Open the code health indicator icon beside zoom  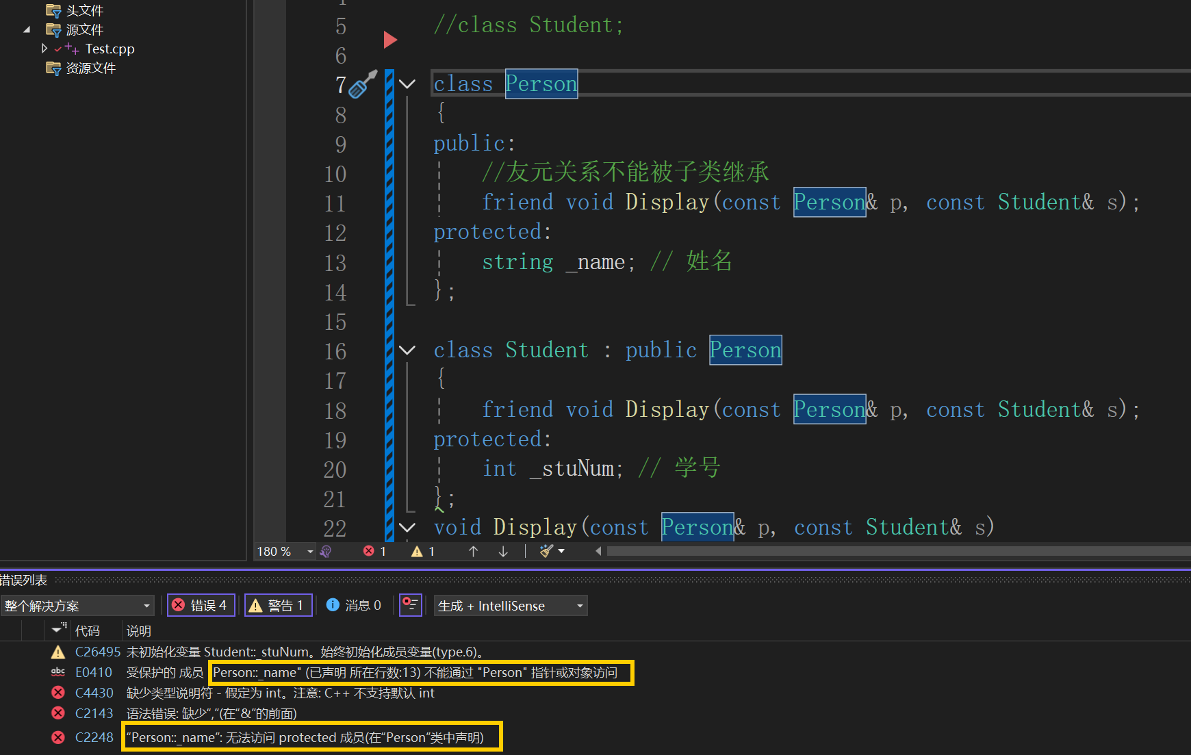tap(326, 551)
